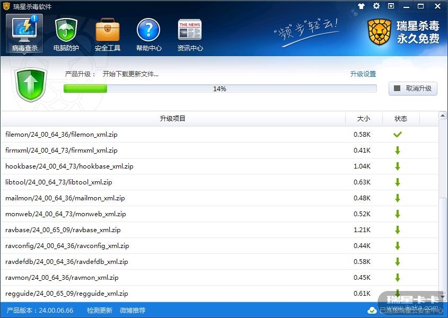Open the title bar dropdown menu icon

[x=391, y=6]
